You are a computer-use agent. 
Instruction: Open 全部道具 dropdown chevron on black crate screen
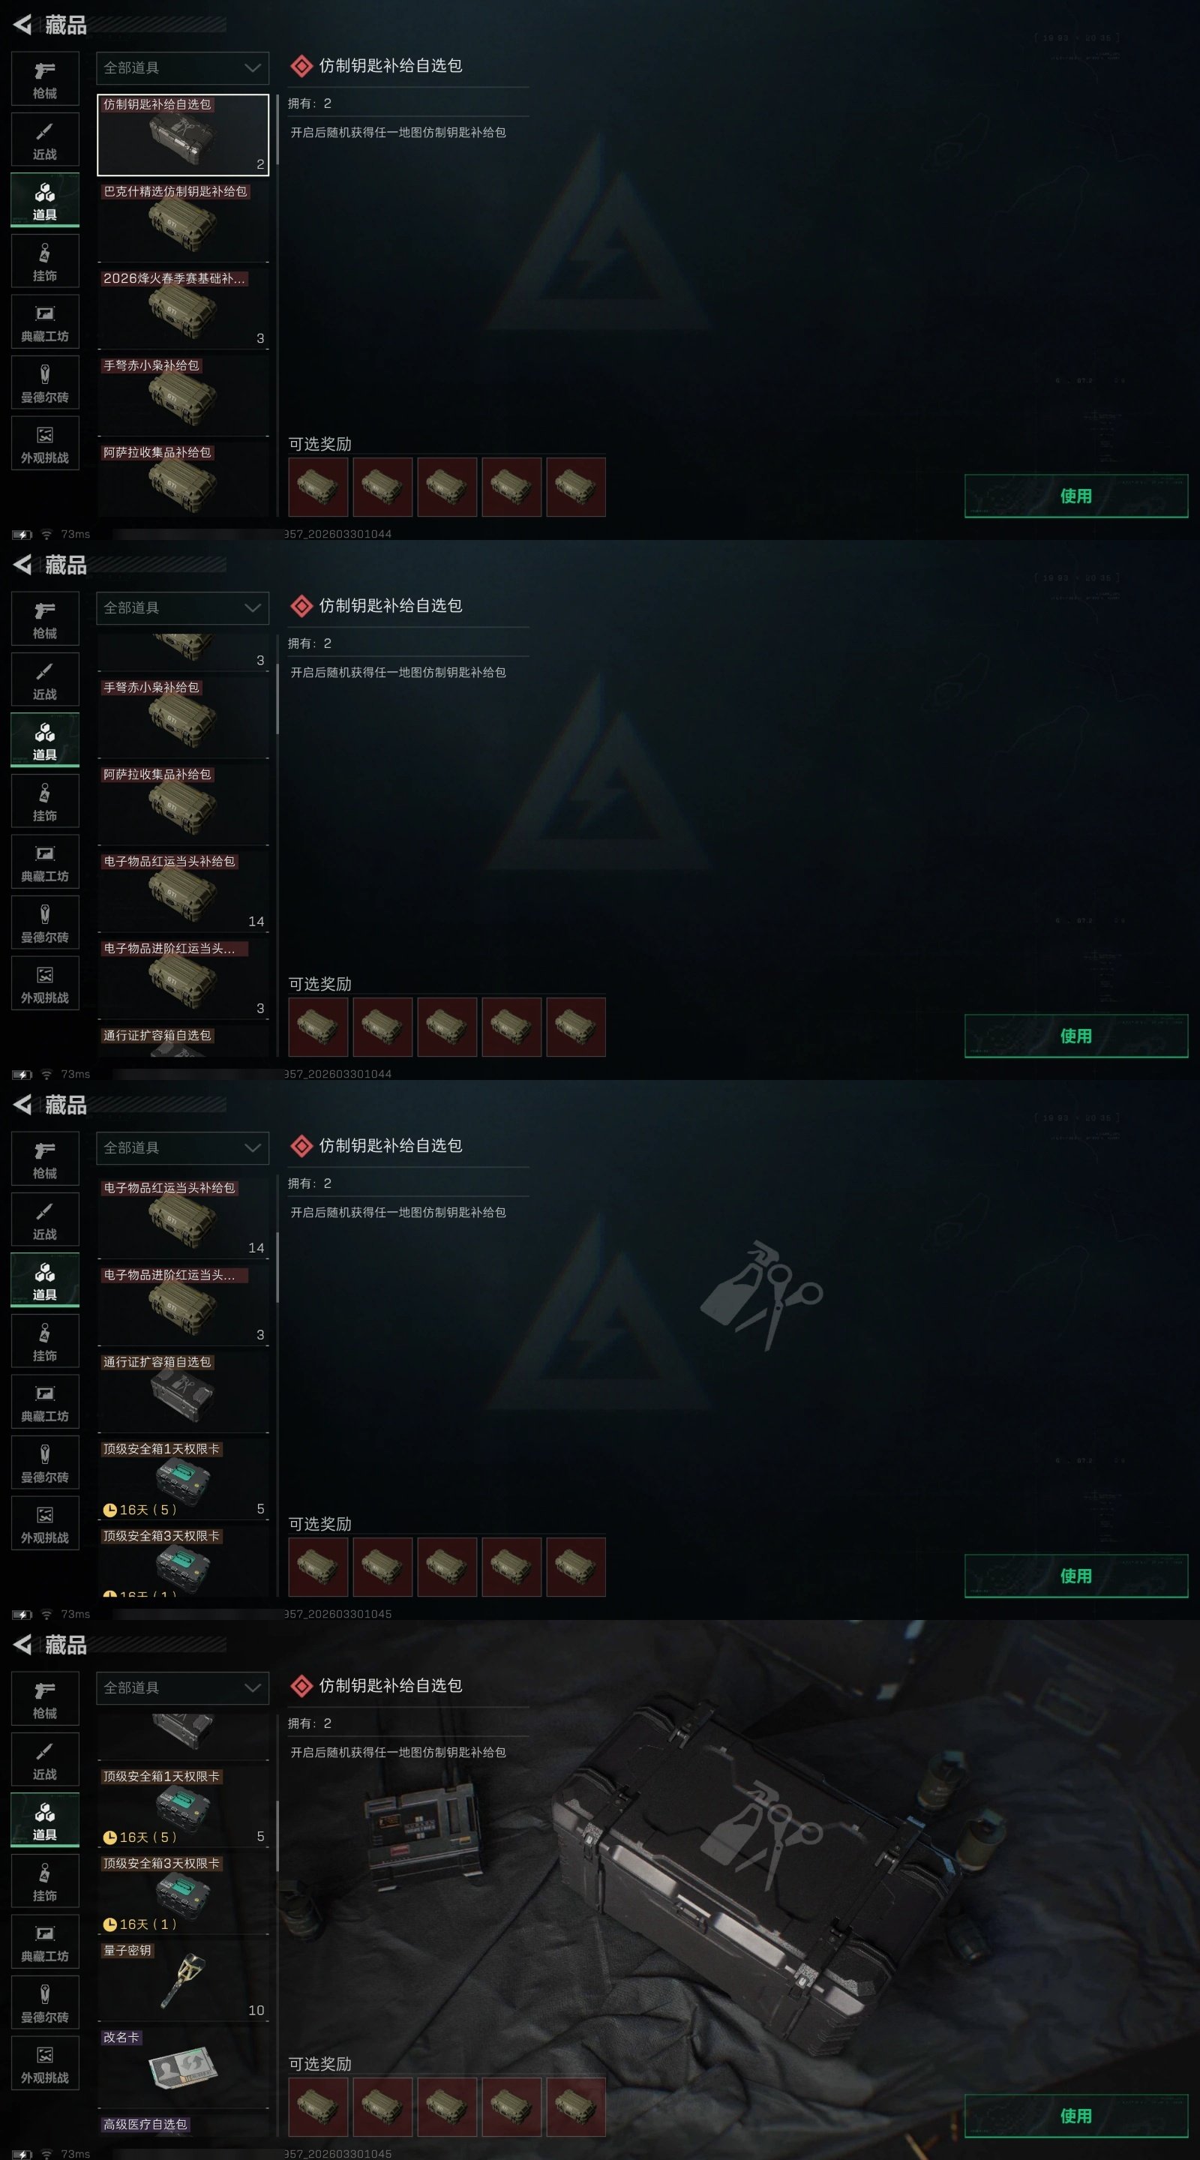(x=253, y=1687)
